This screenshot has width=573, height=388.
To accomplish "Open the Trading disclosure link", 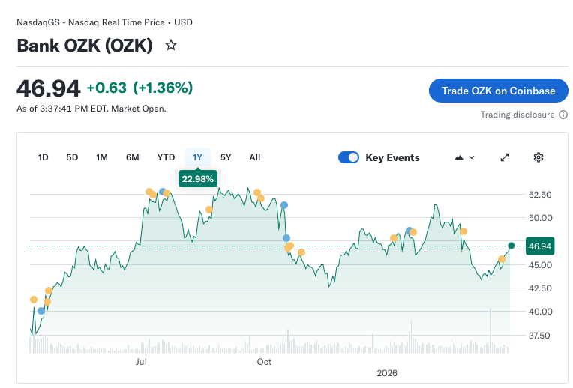I will pyautogui.click(x=517, y=115).
